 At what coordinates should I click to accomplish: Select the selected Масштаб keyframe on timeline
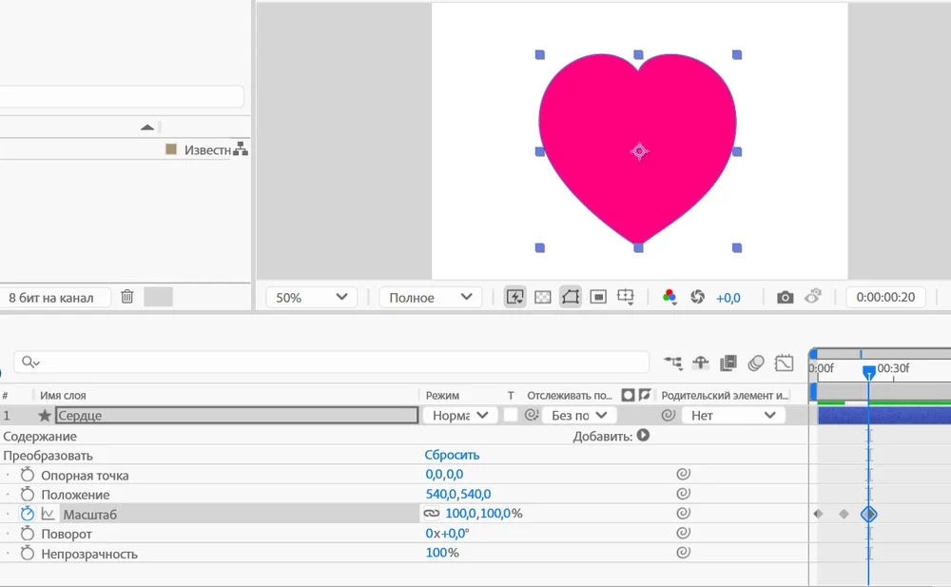[868, 514]
